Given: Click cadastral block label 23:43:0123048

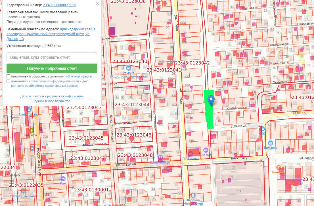Looking at the screenshot, I should (x=135, y=155).
